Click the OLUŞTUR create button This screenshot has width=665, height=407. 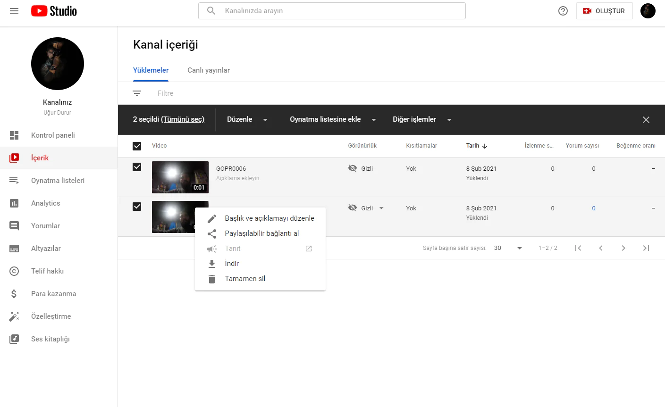point(604,11)
